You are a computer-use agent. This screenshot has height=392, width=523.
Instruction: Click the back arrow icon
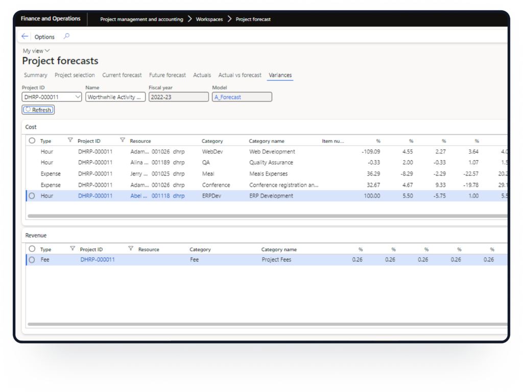click(x=25, y=37)
